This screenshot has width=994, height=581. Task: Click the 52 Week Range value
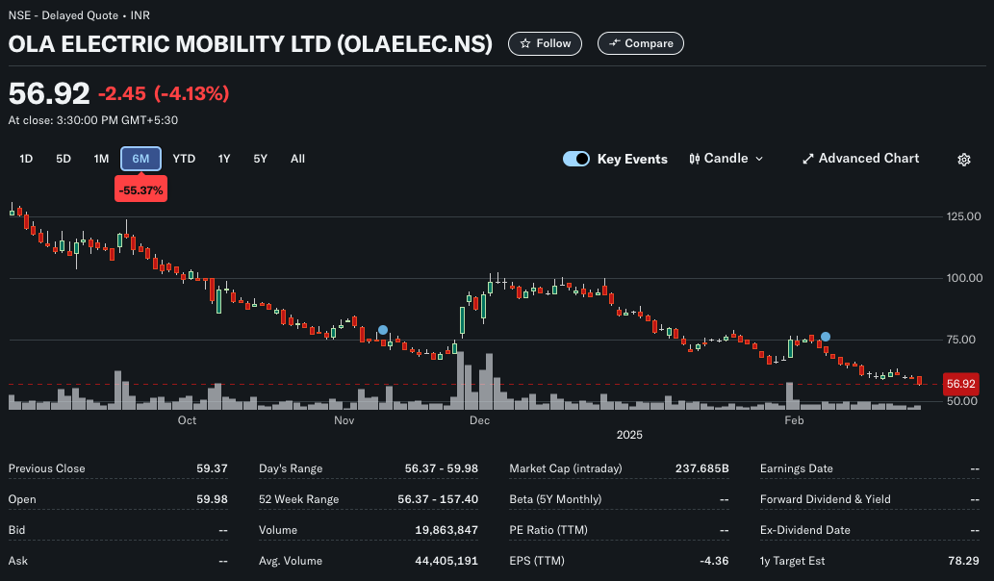tap(438, 499)
